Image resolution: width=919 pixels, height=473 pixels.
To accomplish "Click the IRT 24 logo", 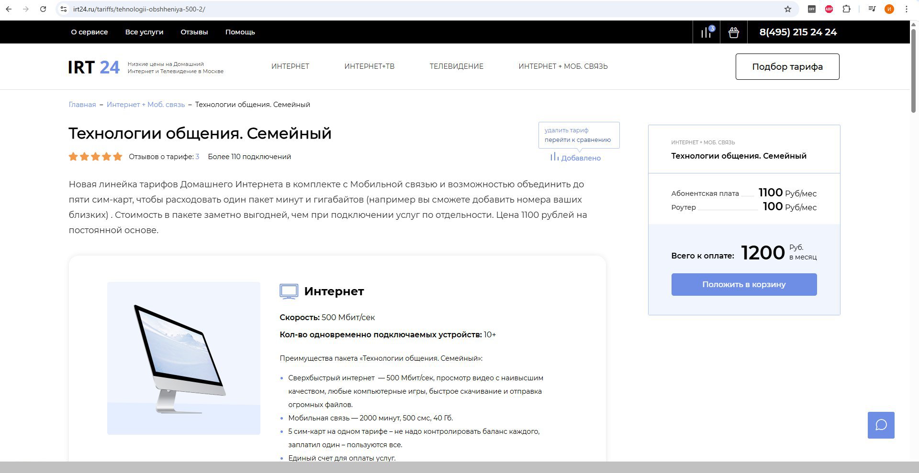I will coord(94,67).
